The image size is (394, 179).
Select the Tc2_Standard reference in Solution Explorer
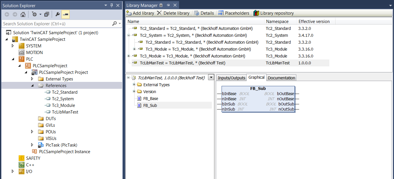click(x=65, y=92)
